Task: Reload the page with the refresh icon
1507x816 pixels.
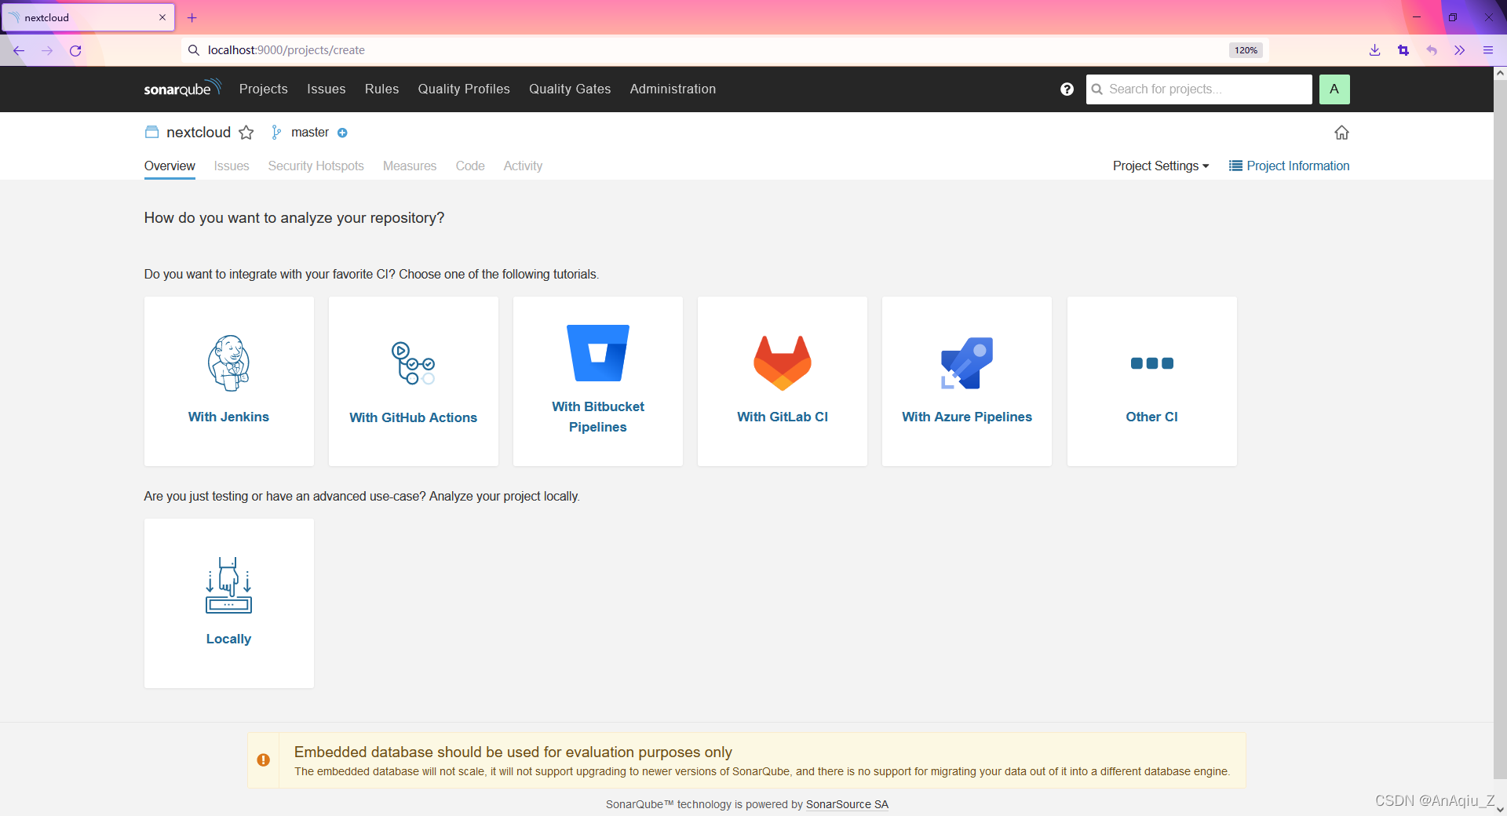Action: pos(75,50)
